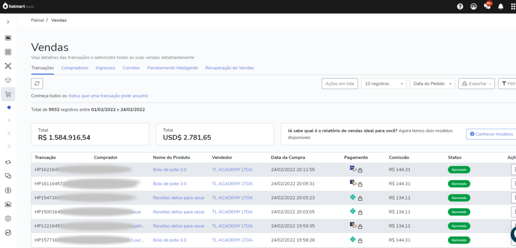
Task: Open the help question mark icon
Action: coord(460,7)
